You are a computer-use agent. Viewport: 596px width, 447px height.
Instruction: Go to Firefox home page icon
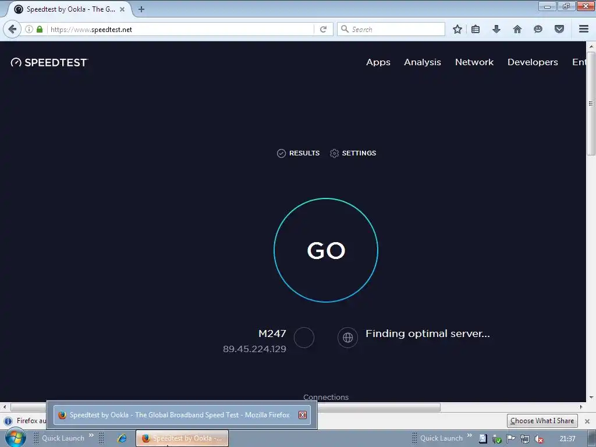tap(517, 29)
